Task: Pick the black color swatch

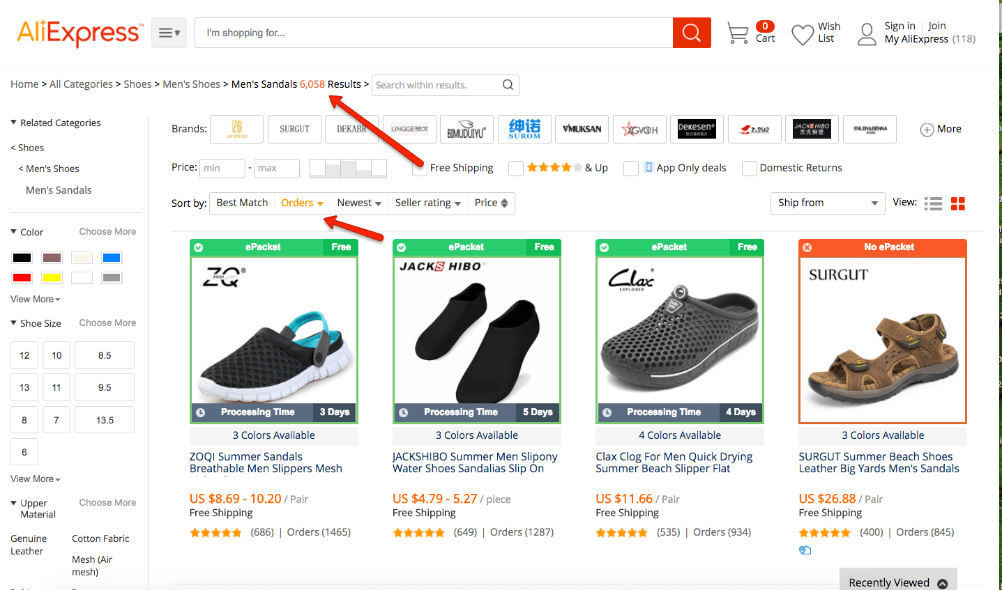Action: coord(22,258)
